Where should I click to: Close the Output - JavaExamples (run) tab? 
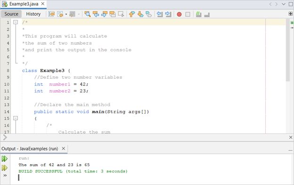coord(64,148)
